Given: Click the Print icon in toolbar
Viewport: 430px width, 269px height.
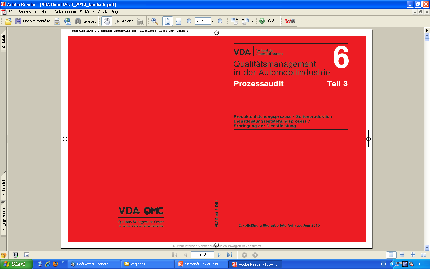Looking at the screenshot, I should [57, 21].
